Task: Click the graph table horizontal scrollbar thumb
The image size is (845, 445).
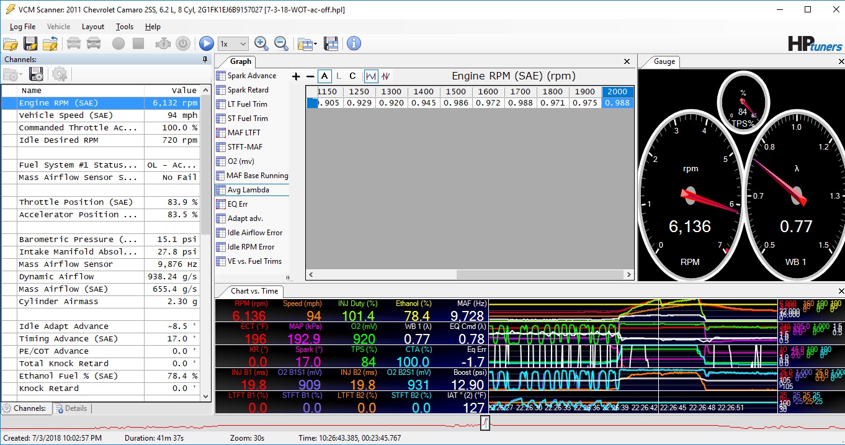Action: (539, 274)
